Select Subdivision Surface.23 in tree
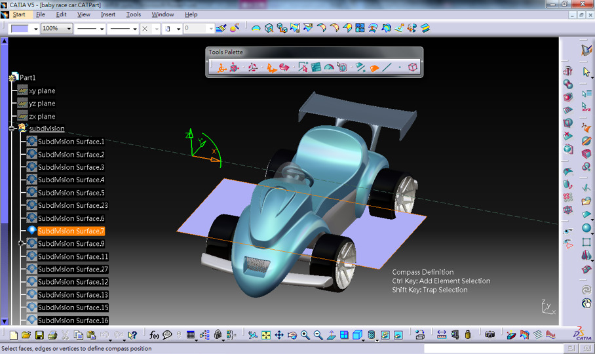595x354 pixels. [71, 205]
